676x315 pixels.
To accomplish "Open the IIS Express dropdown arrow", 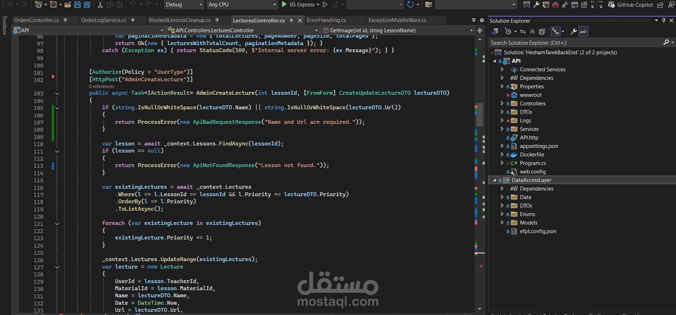I will (317, 5).
